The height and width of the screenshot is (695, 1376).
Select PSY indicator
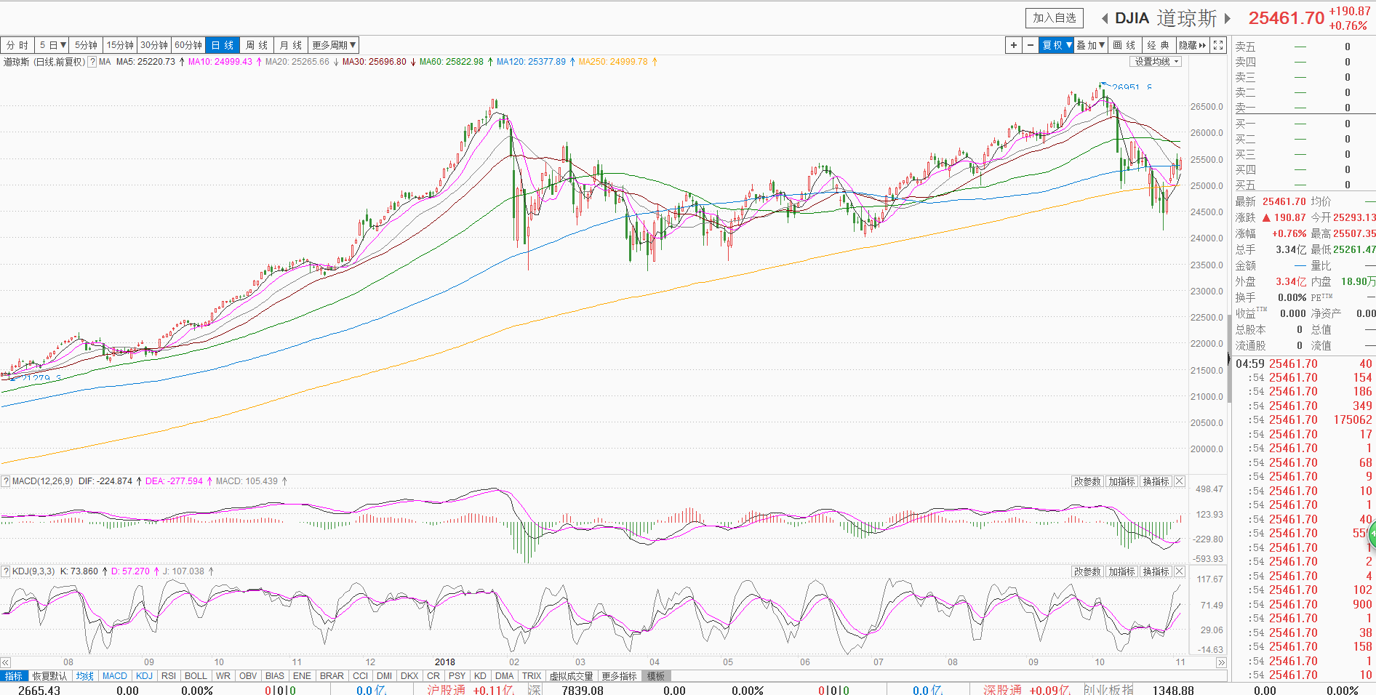coord(457,676)
